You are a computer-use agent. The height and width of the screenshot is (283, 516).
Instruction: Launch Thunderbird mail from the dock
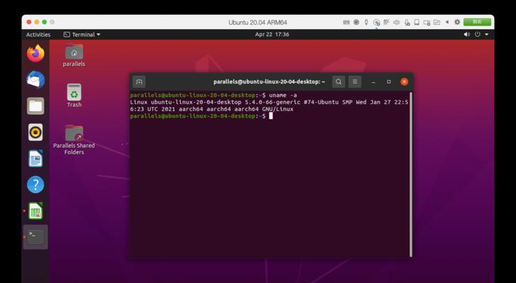click(x=35, y=80)
